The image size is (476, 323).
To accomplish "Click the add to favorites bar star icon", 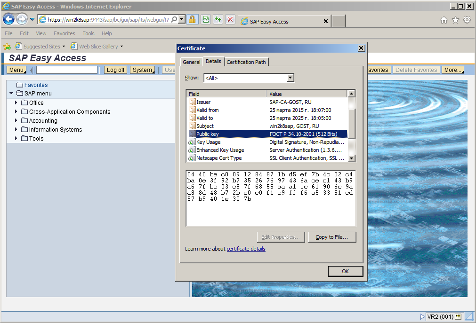I will pos(7,47).
